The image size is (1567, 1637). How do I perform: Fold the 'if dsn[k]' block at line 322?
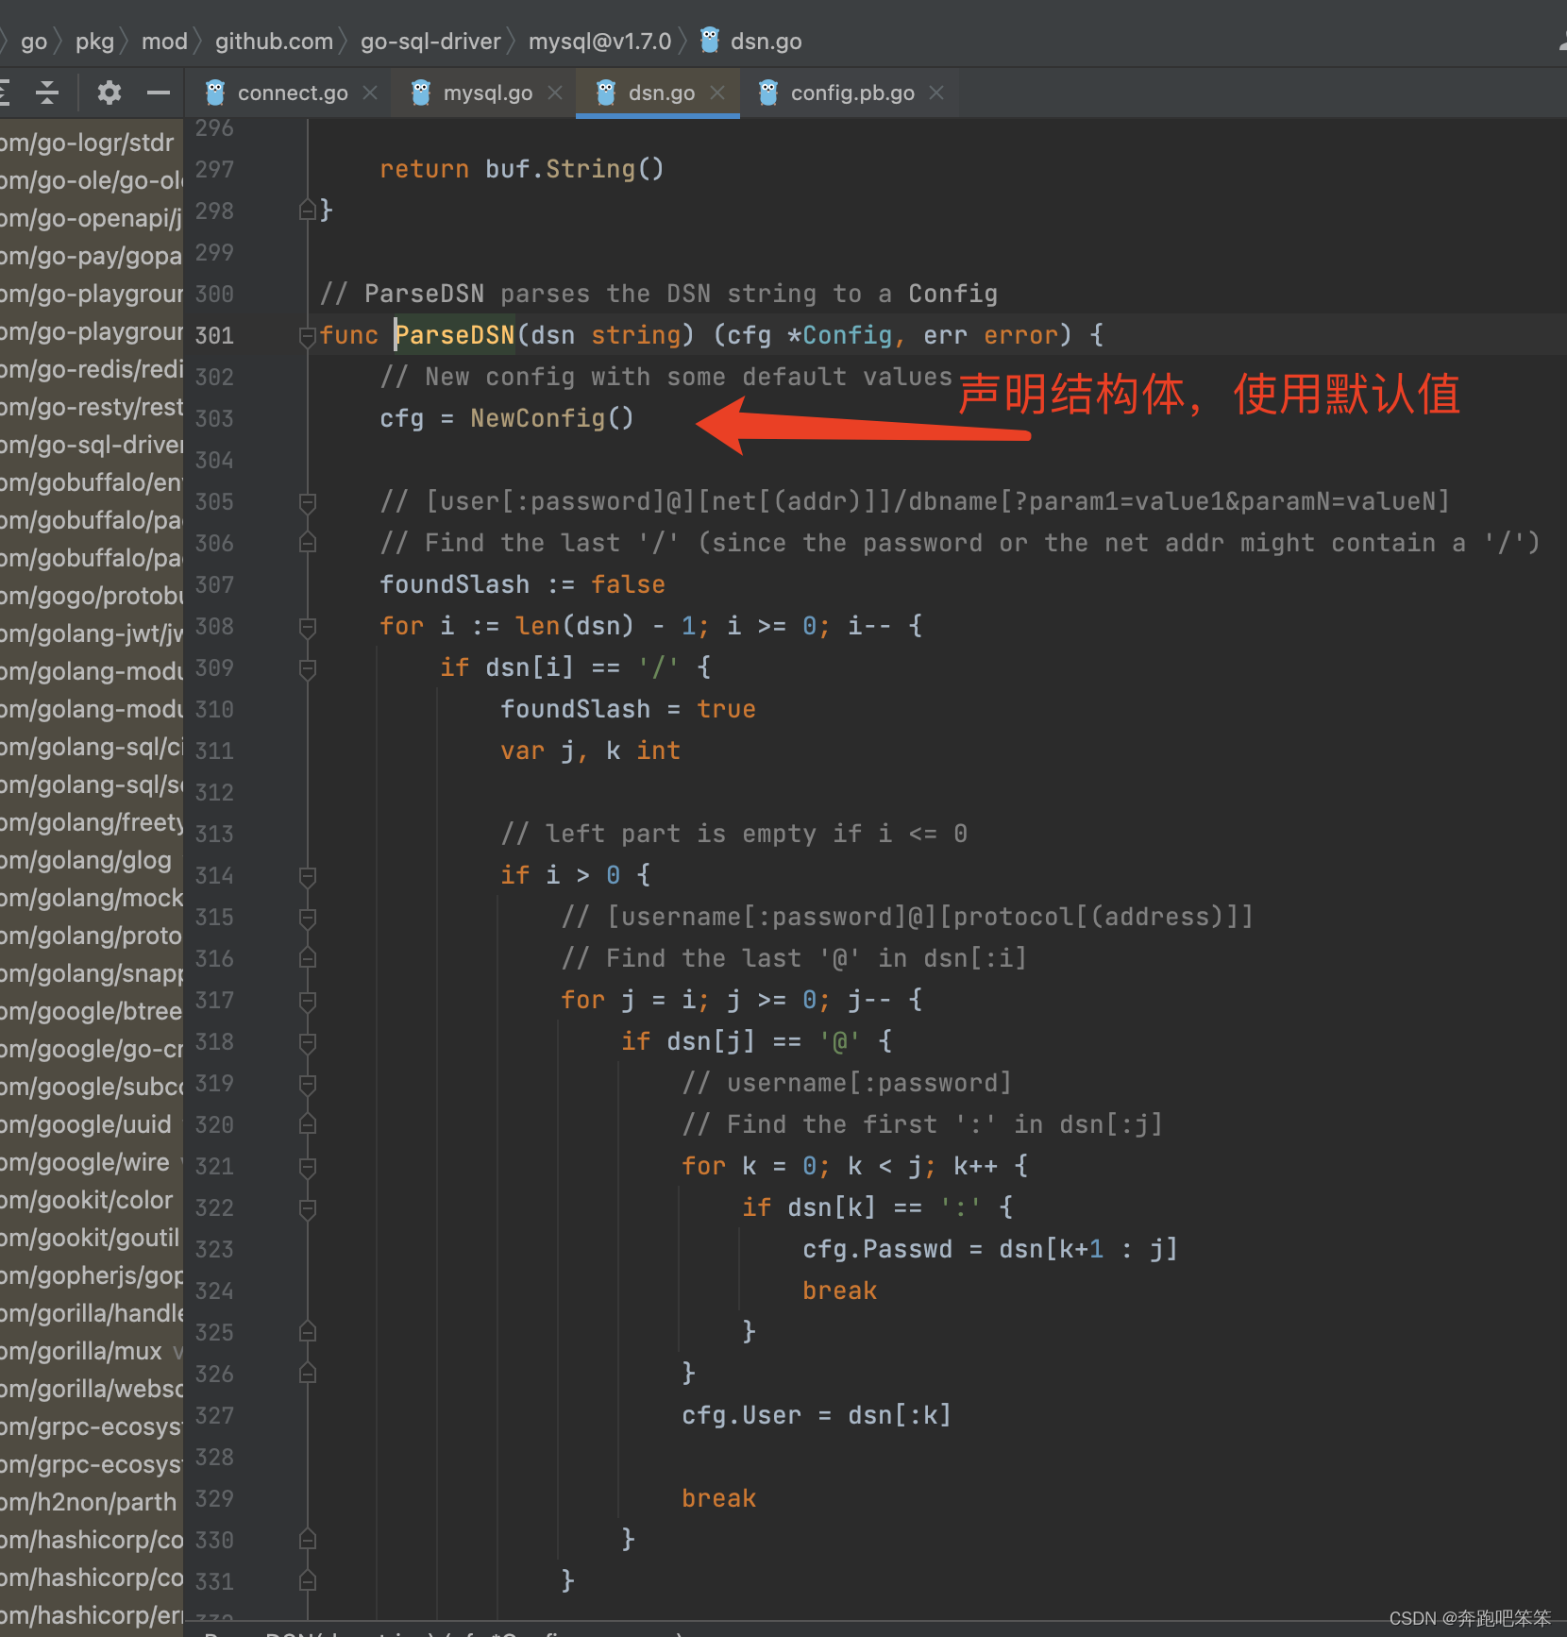click(308, 1208)
